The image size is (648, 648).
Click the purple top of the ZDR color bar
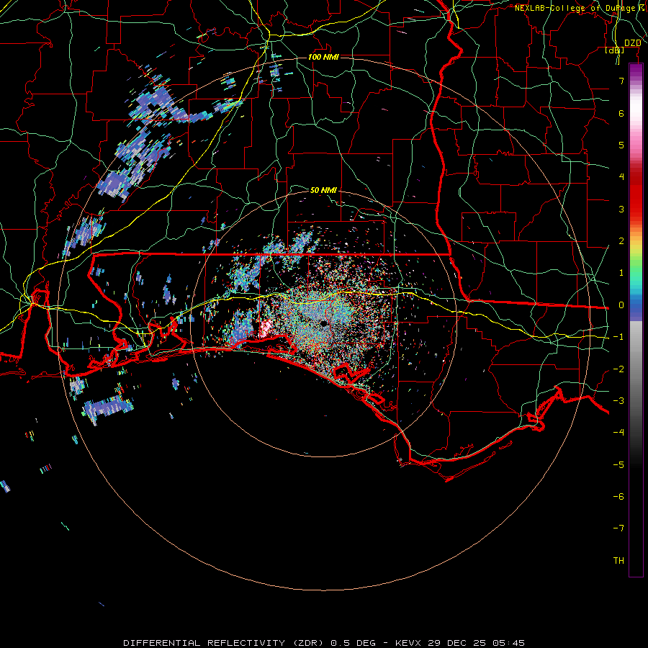coord(636,71)
